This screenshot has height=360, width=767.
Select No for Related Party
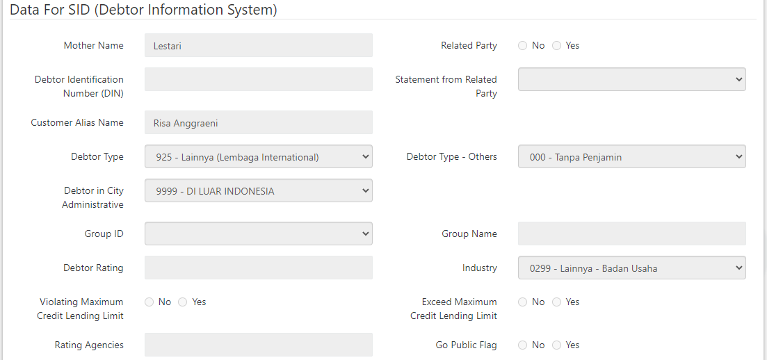tap(523, 46)
